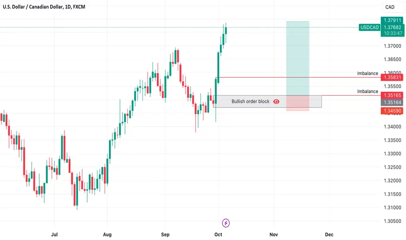
Task: Click the 1.37911 target price label
Action: tap(392, 20)
